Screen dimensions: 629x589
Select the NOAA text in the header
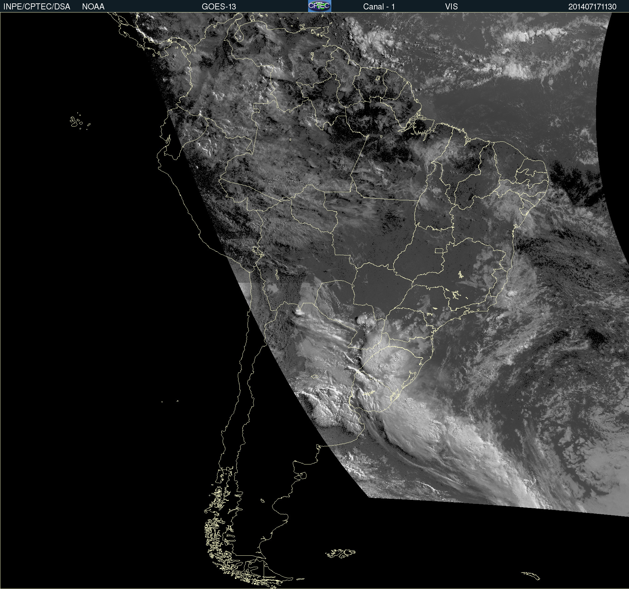coord(93,6)
